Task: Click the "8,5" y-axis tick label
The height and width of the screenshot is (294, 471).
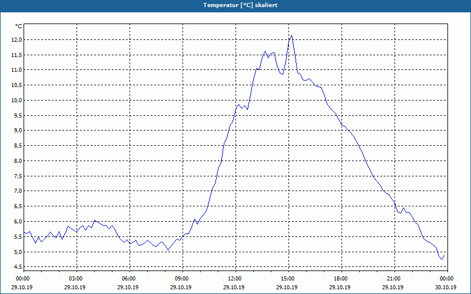Action: (18, 146)
